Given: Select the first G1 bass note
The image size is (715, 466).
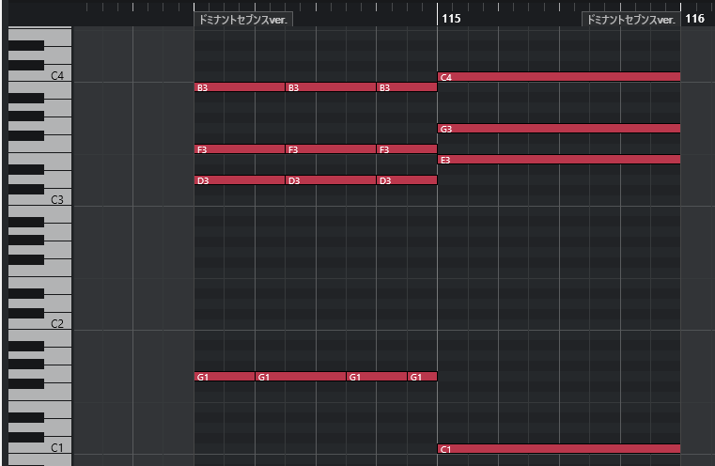Looking at the screenshot, I should pyautogui.click(x=225, y=377).
